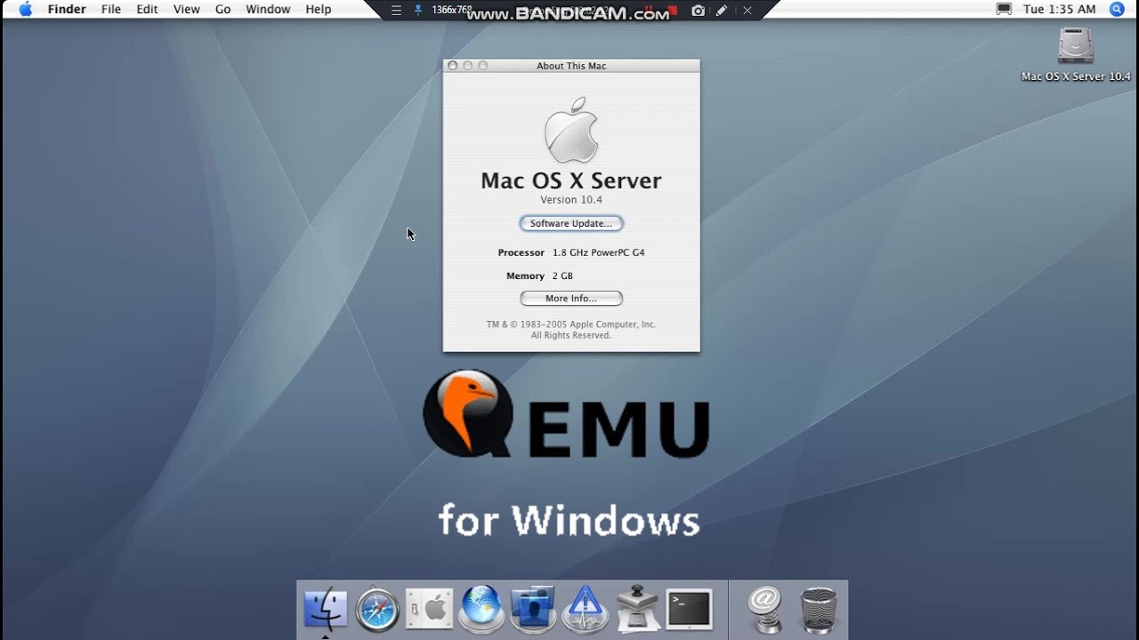This screenshot has height=640, width=1139.
Task: Zoom the About This Mac window
Action: pos(483,66)
